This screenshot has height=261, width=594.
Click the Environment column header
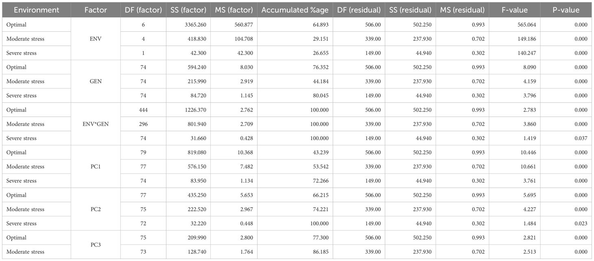[36, 10]
